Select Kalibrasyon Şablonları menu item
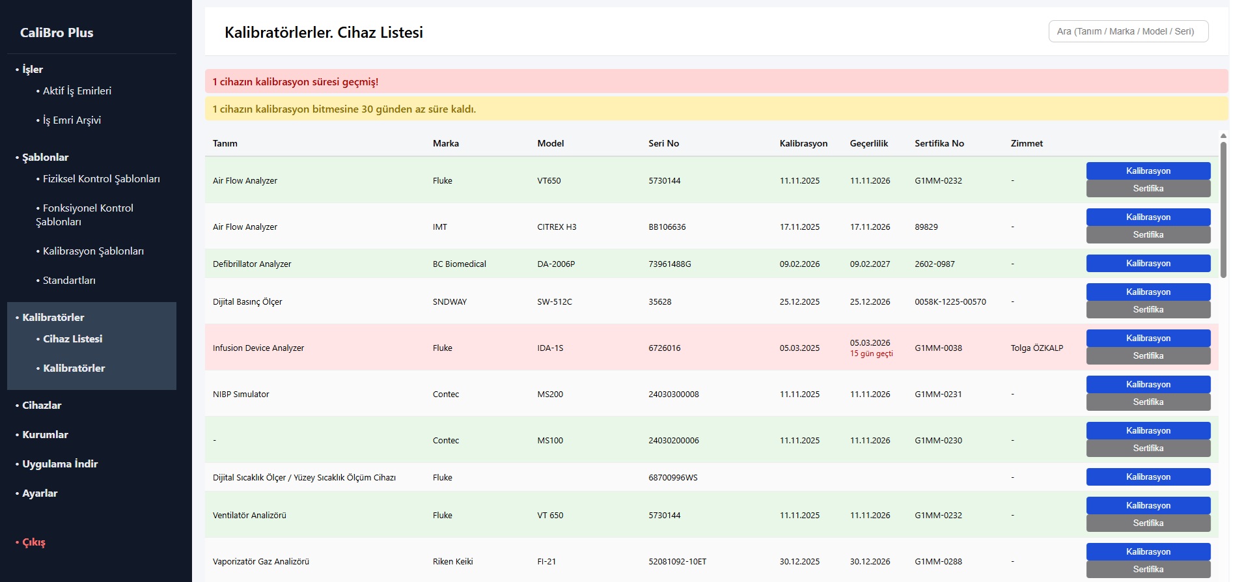This screenshot has height=582, width=1242. pos(93,251)
